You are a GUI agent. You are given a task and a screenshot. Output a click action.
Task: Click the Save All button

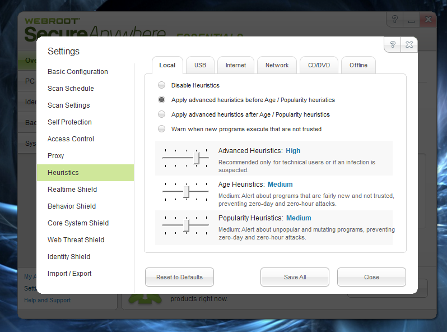click(x=295, y=277)
